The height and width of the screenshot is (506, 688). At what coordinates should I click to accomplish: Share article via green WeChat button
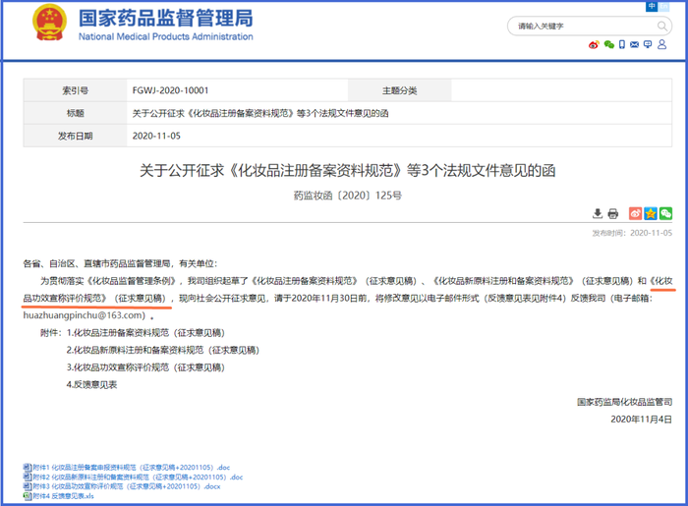click(x=665, y=213)
